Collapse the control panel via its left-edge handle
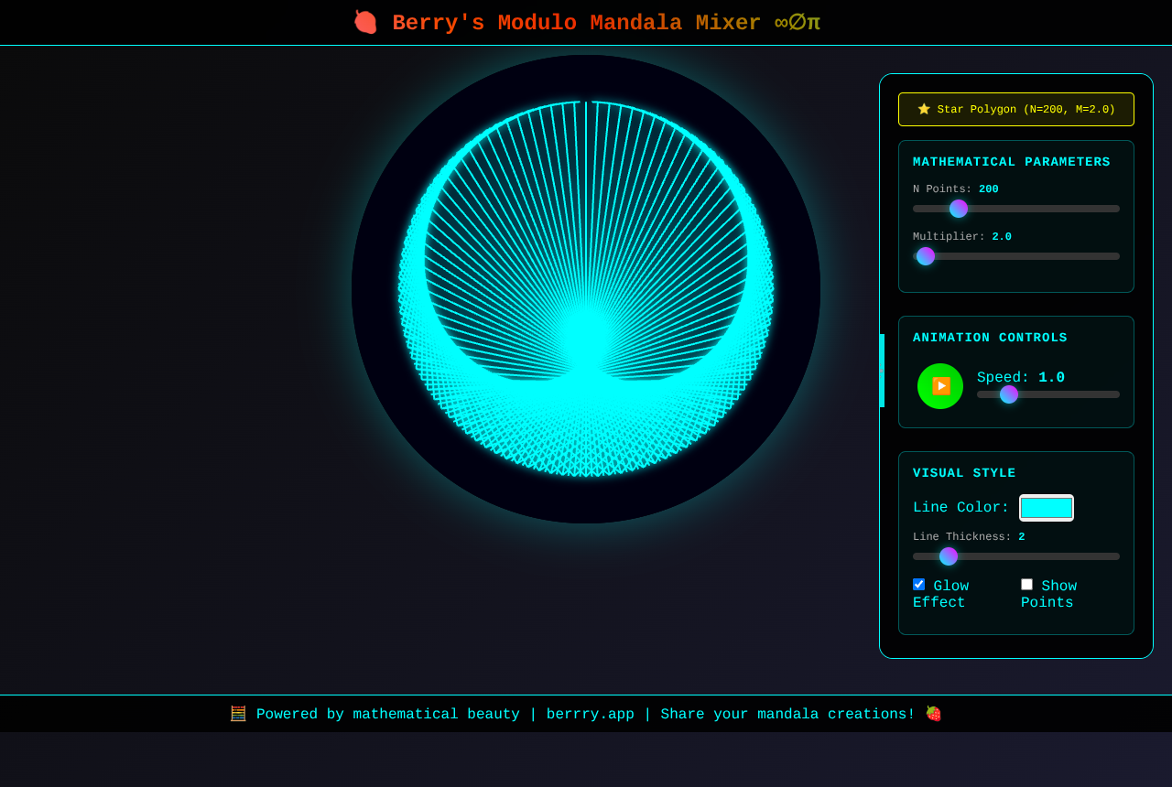The image size is (1172, 787). pyautogui.click(x=882, y=371)
